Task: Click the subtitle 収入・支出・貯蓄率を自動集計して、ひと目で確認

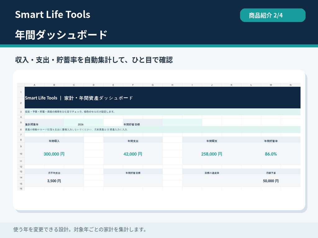Action: point(94,60)
